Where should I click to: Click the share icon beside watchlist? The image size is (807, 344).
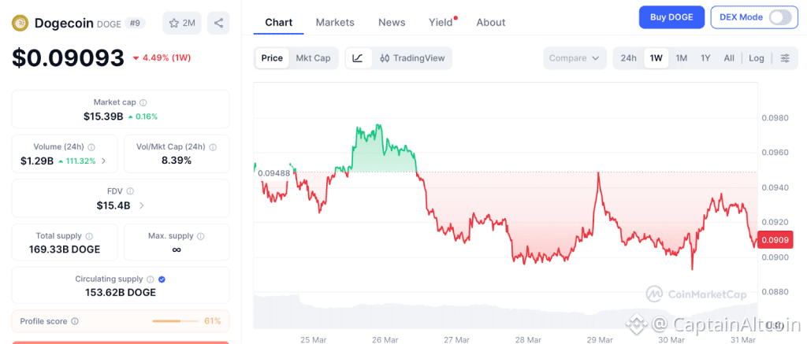tap(218, 23)
